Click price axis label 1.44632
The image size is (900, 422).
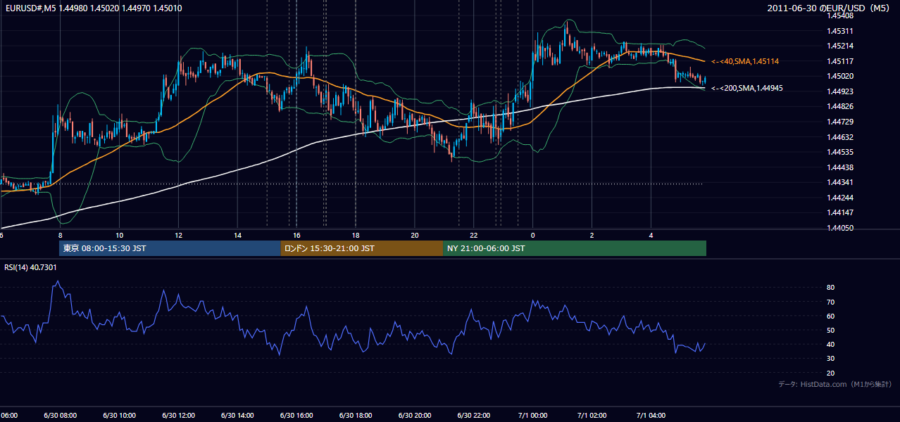(841, 137)
